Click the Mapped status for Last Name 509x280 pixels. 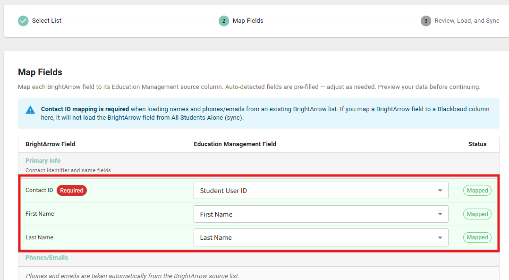[477, 237]
